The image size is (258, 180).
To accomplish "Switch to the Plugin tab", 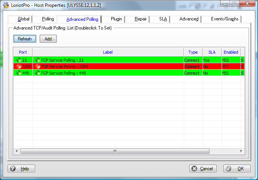I will point(113,19).
